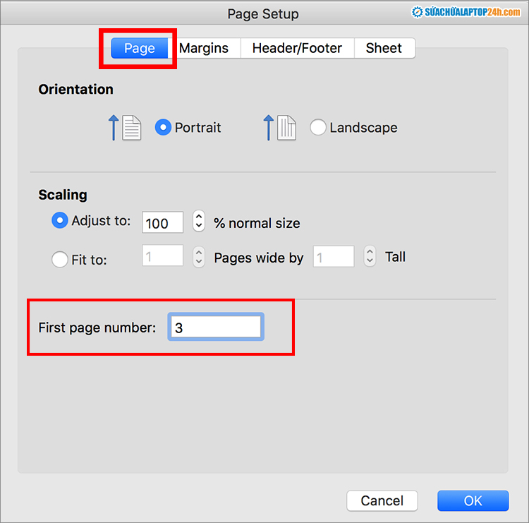Click the blue arrow beside landscape icon

click(x=268, y=127)
